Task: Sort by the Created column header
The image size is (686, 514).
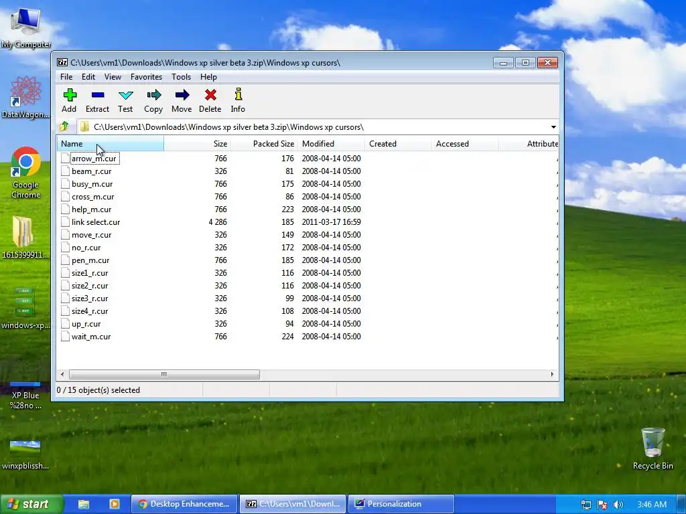Action: coord(398,144)
